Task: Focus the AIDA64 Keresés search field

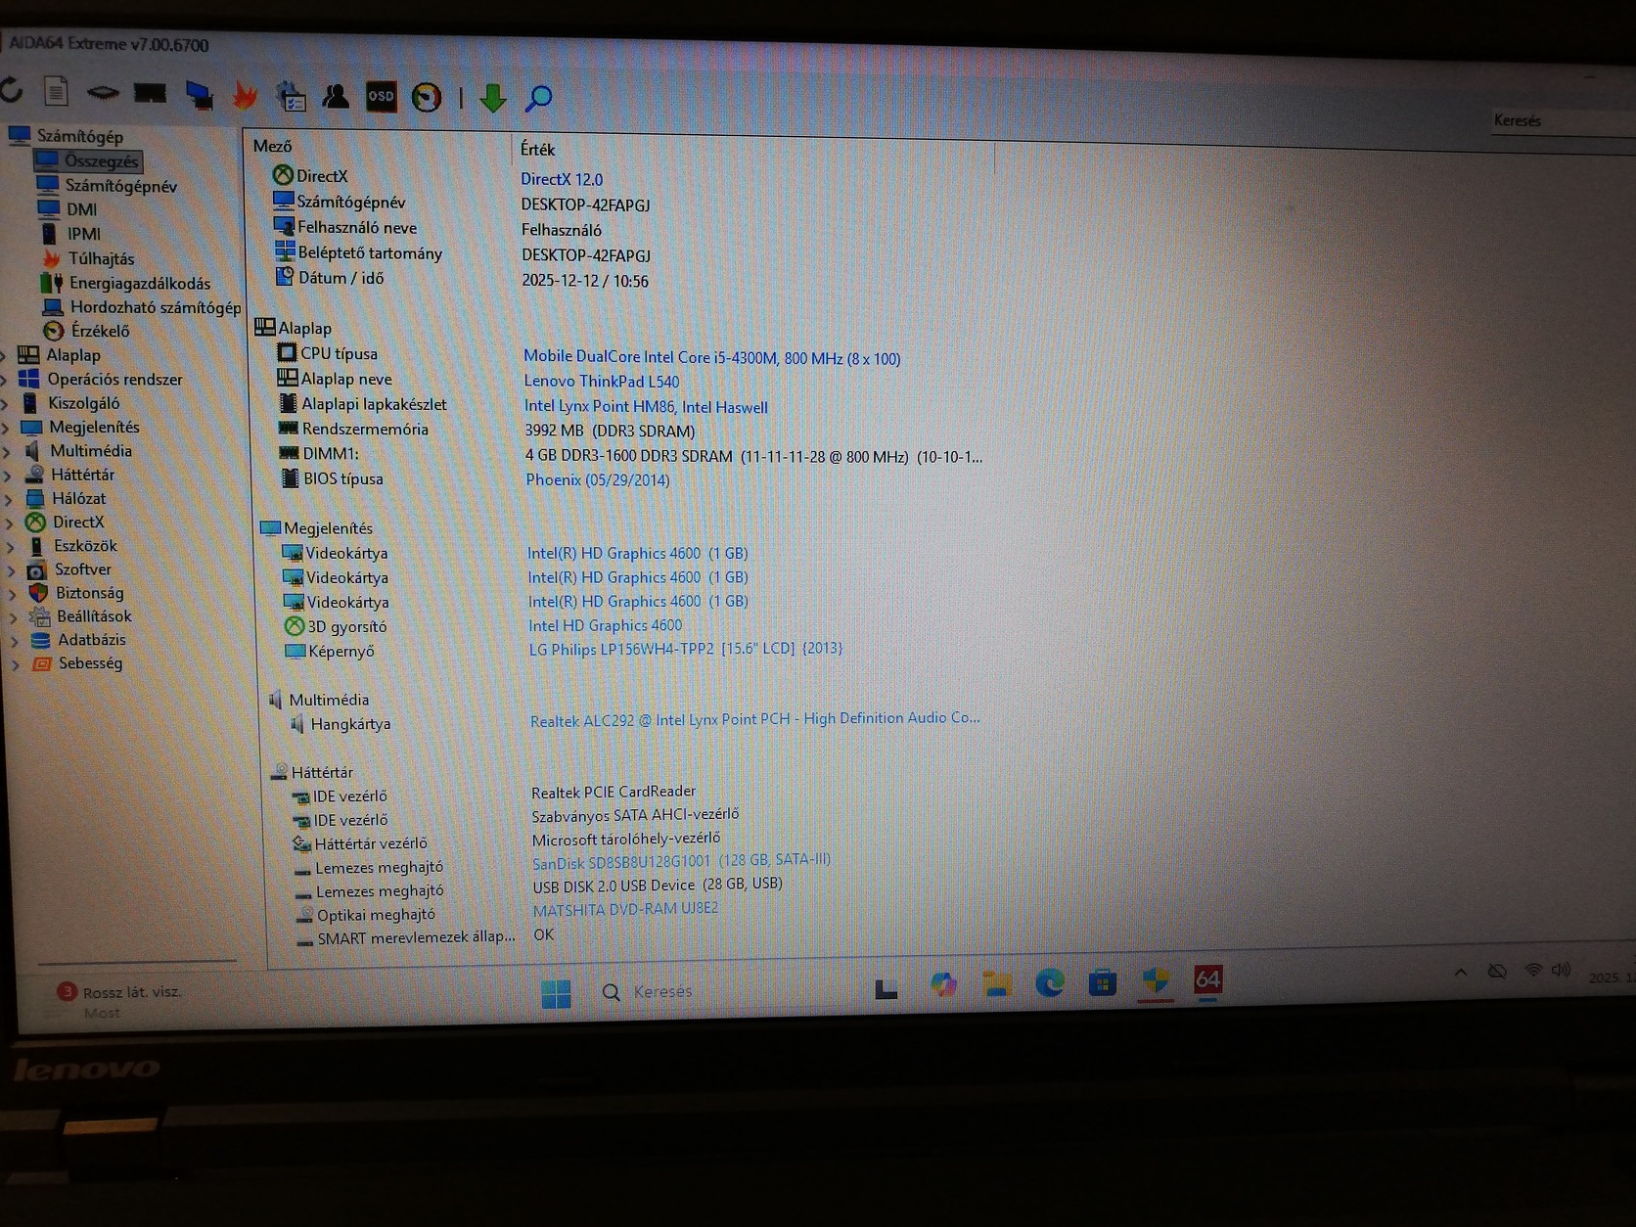Action: [1562, 122]
